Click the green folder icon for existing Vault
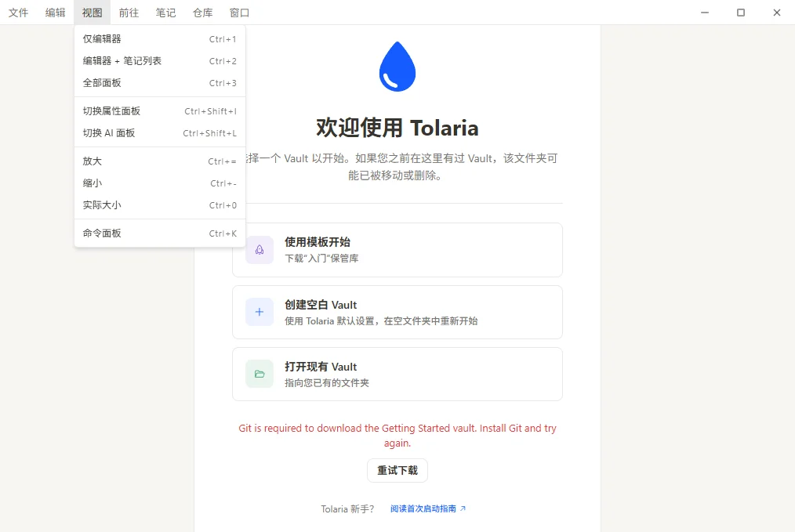The height and width of the screenshot is (532, 795). tap(259, 374)
